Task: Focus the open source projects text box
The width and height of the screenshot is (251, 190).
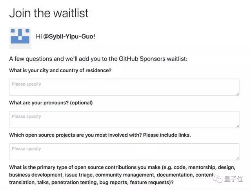Action: tap(124, 152)
